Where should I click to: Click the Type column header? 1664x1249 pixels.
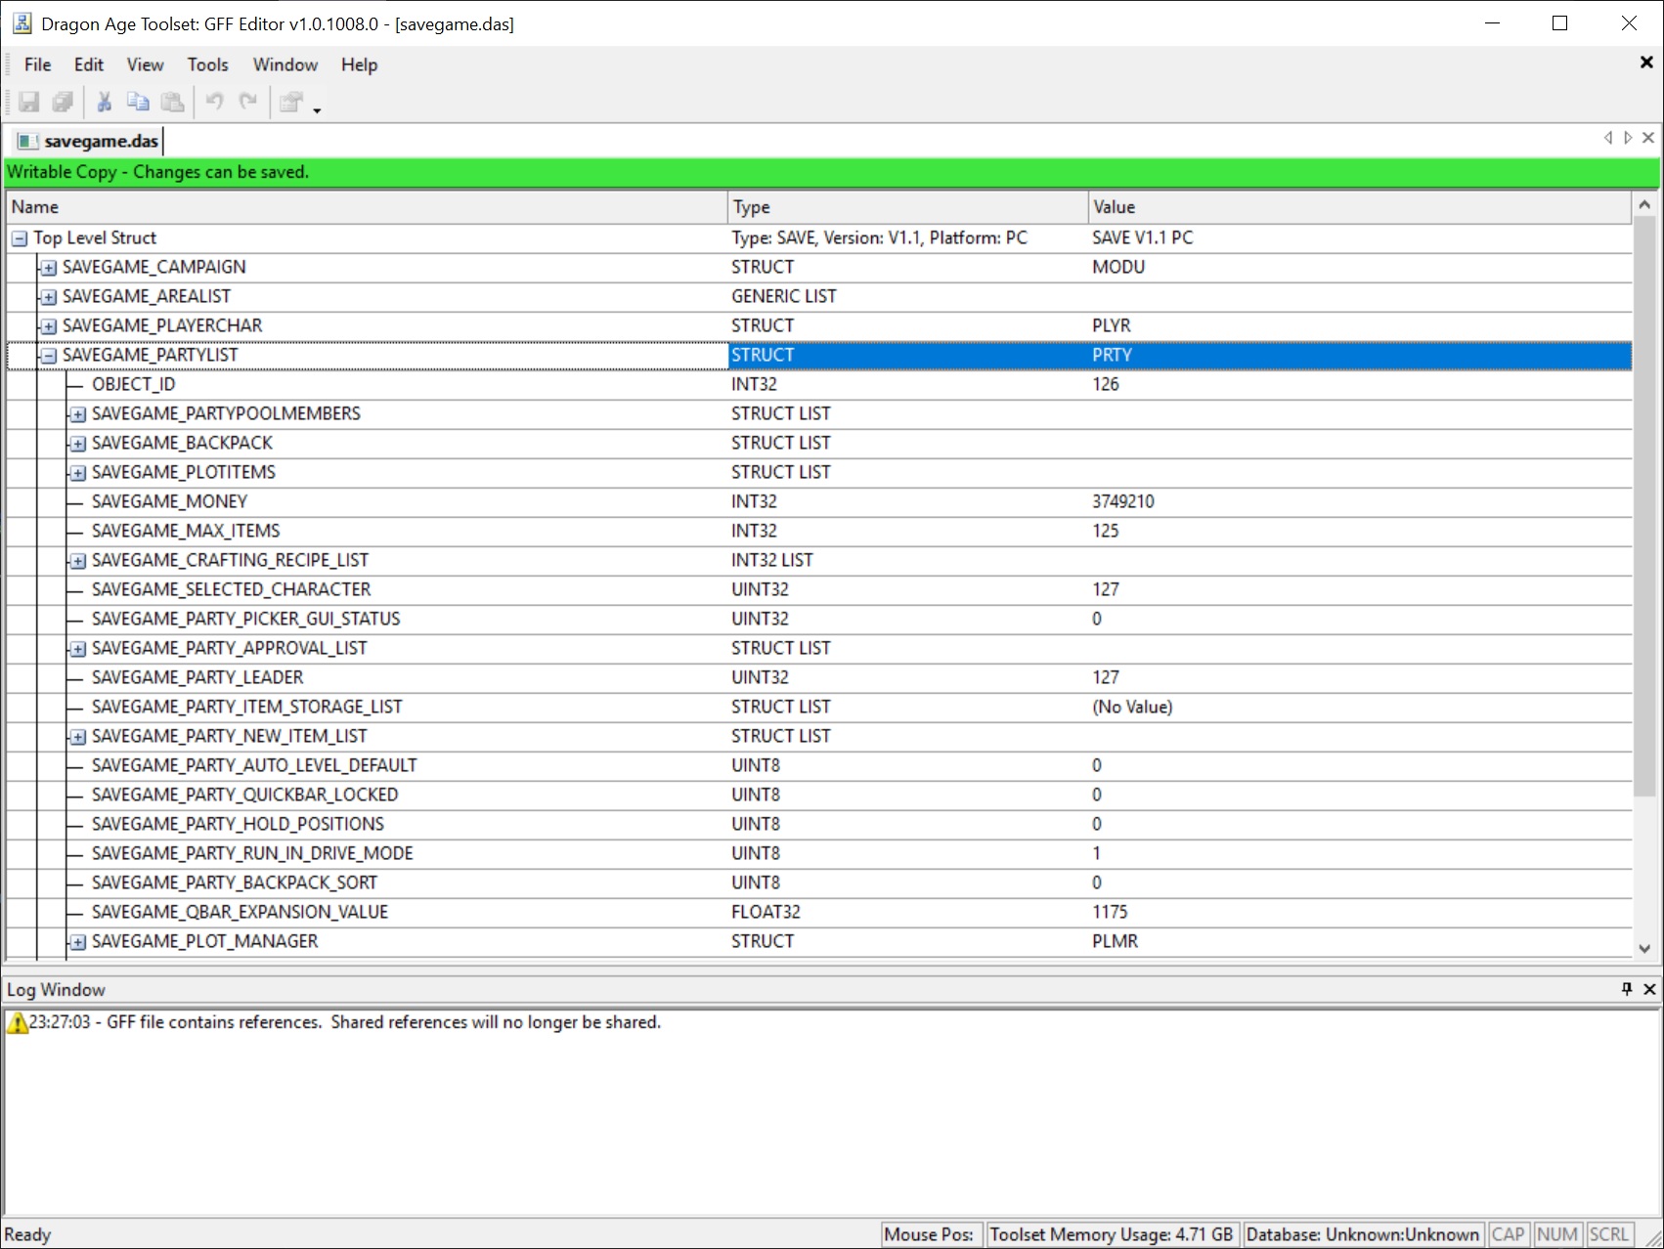pos(908,207)
